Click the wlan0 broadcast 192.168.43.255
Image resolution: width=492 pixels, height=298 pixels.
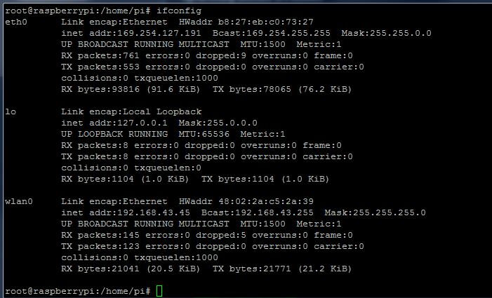[271, 212]
